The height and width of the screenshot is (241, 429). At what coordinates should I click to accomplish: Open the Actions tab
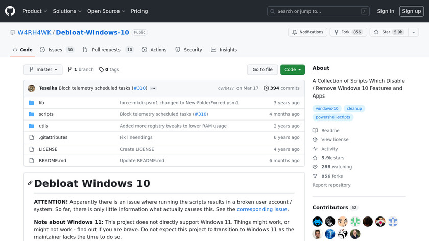pos(154,50)
